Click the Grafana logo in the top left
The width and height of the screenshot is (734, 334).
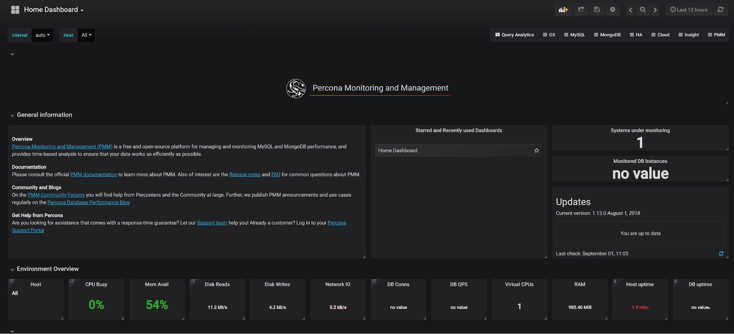coord(15,9)
